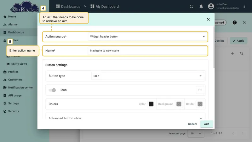252x142 pixels.
Task: Click the Name input field
Action: coord(147,51)
